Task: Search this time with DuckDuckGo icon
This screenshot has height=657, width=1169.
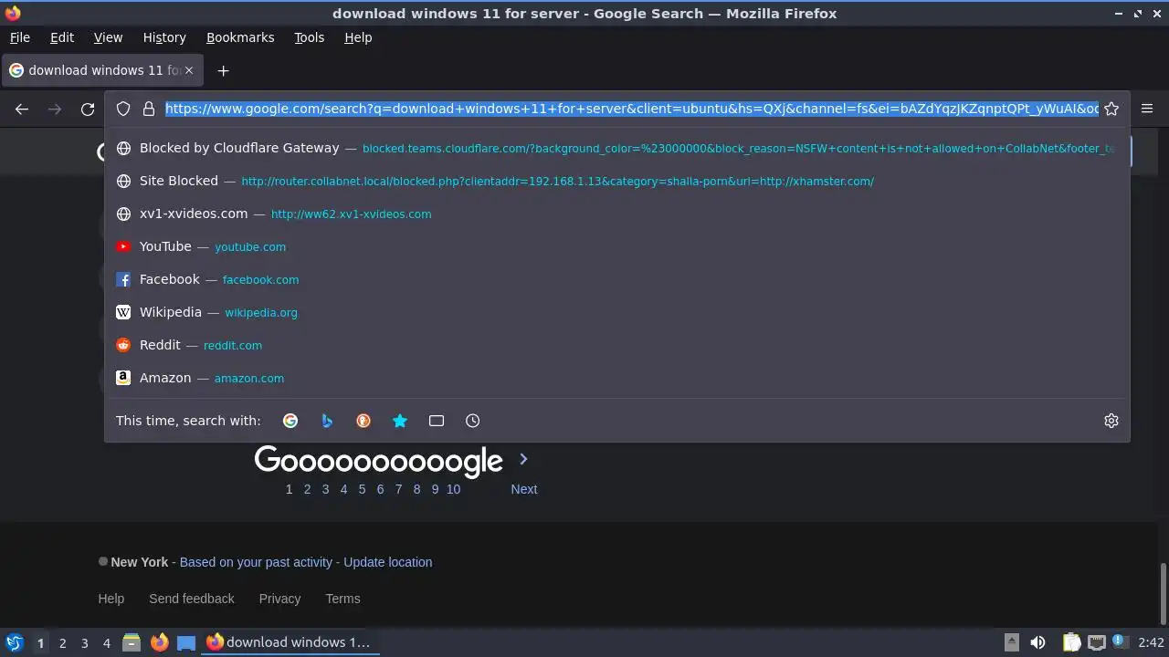Action: pyautogui.click(x=363, y=421)
